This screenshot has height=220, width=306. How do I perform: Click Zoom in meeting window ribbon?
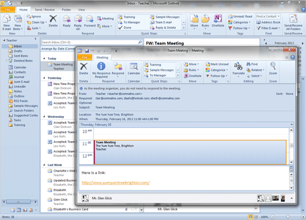tap(273, 68)
